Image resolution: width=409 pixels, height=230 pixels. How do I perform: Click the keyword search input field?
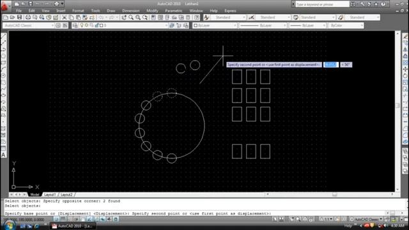point(322,4)
